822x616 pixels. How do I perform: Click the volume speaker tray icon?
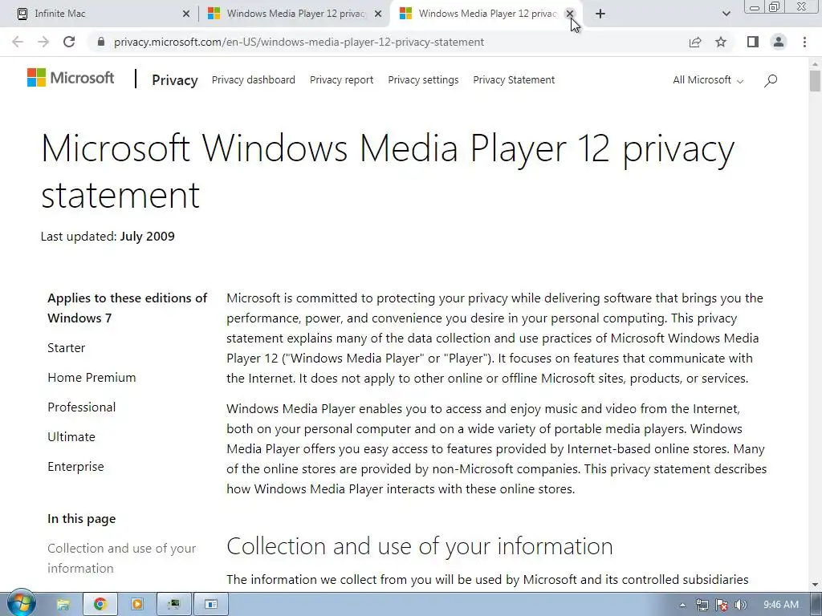[x=740, y=605]
